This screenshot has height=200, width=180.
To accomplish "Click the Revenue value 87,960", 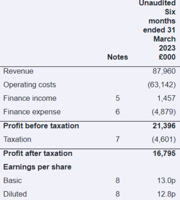I will [x=164, y=71].
